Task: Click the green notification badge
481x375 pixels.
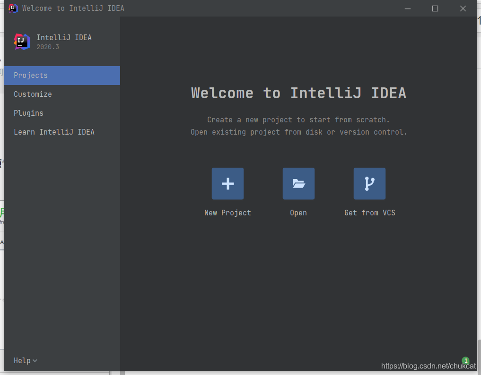Action: [x=466, y=360]
